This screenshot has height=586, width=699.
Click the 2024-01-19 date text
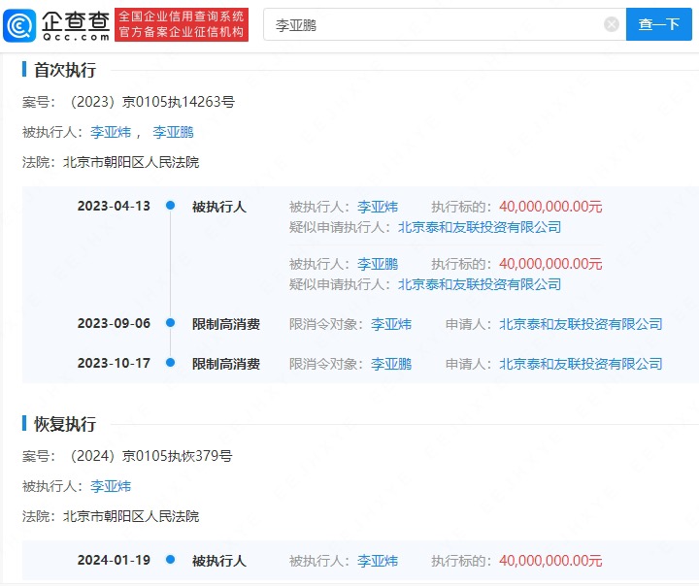point(114,560)
